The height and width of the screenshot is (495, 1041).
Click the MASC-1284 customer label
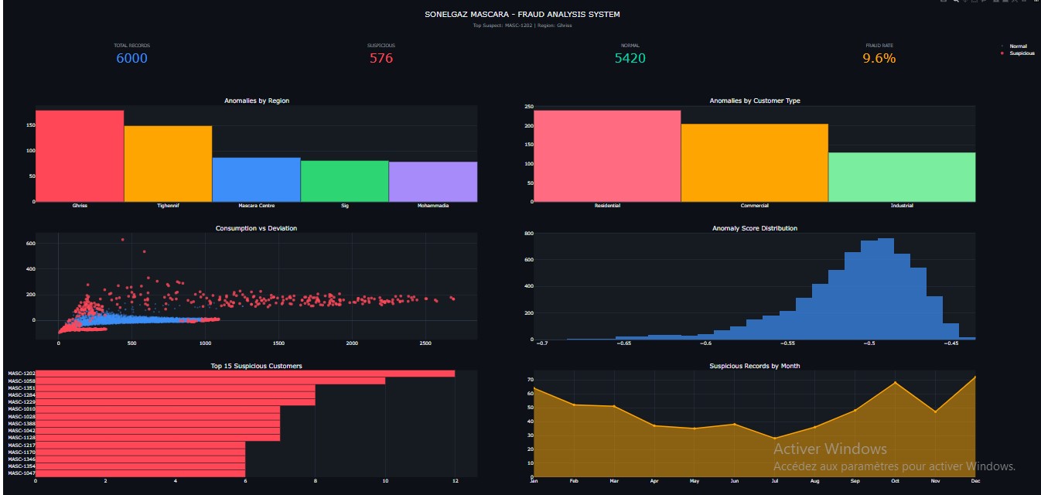[x=21, y=394]
